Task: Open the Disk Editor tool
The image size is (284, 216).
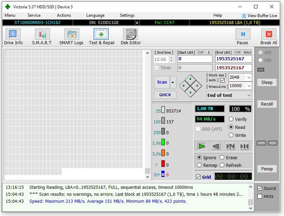Action: pyautogui.click(x=131, y=37)
